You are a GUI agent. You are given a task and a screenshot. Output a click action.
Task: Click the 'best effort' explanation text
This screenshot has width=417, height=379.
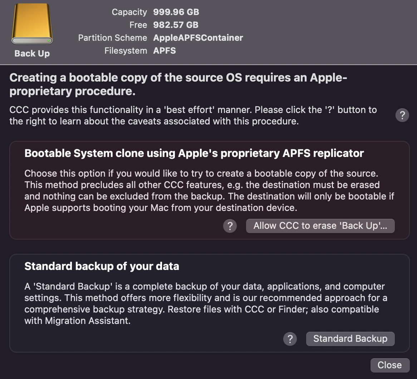193,115
